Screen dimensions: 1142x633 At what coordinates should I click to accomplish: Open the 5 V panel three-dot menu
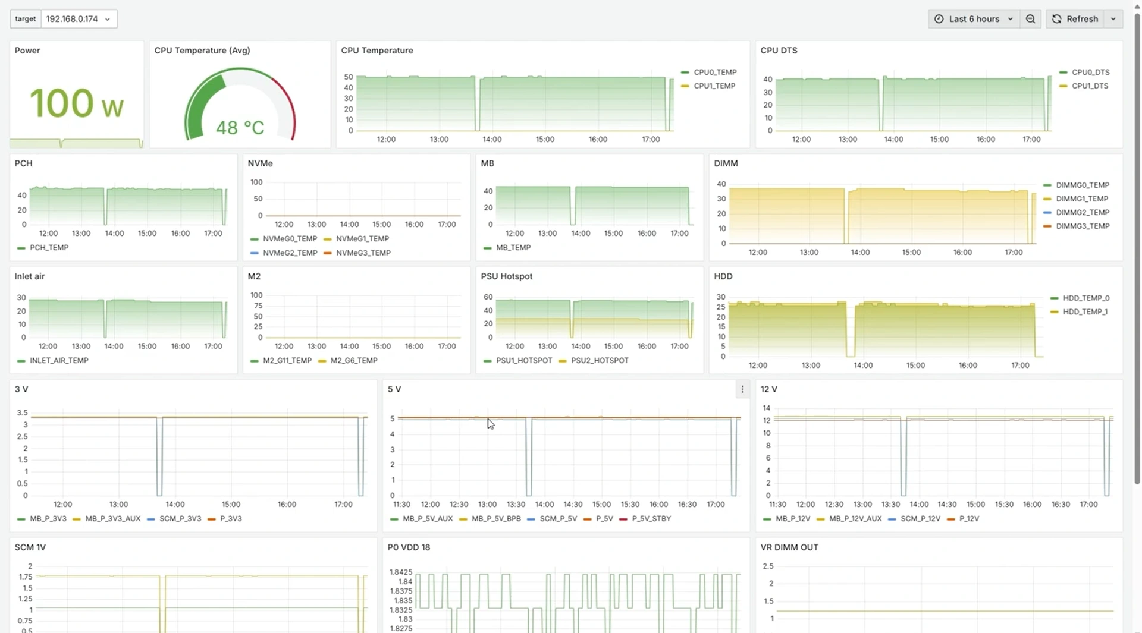[x=742, y=389]
